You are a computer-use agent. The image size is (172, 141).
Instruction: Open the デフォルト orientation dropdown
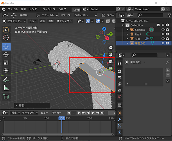point(47,15)
